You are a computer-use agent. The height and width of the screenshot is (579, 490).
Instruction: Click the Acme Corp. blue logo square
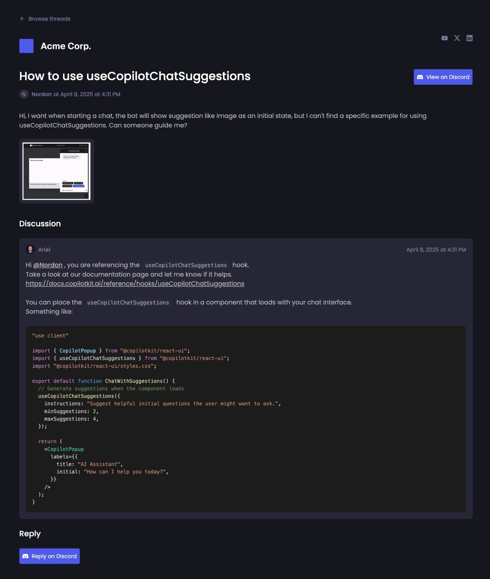coord(26,46)
